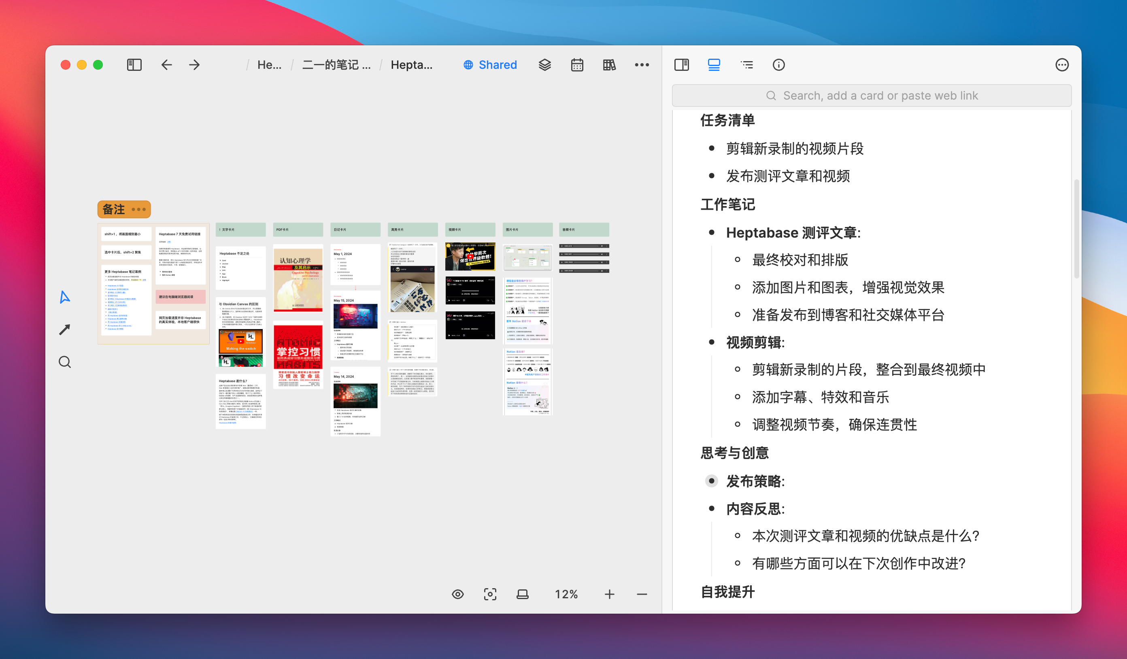Select the May 15, 2024 journal card
The width and height of the screenshot is (1127, 659).
tap(355, 325)
